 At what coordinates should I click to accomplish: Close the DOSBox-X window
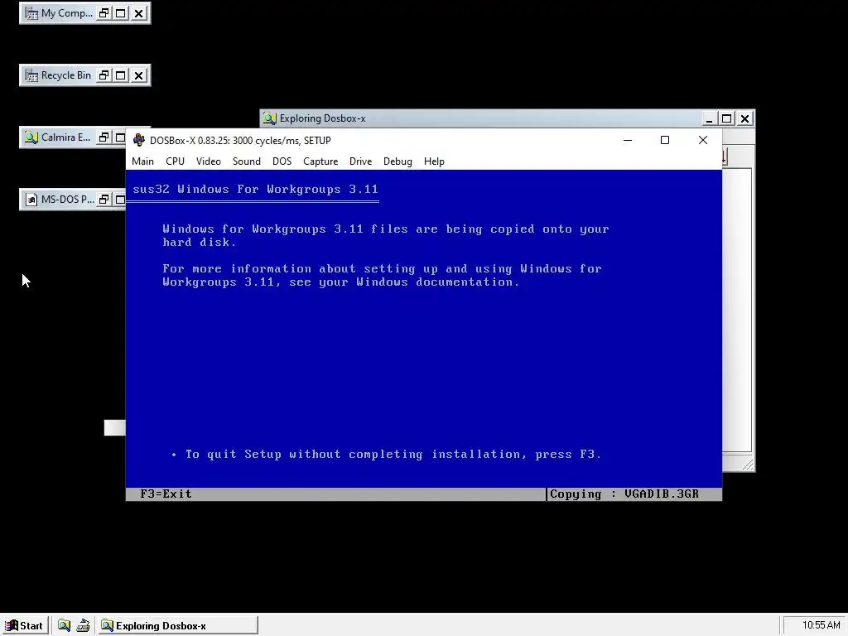702,140
